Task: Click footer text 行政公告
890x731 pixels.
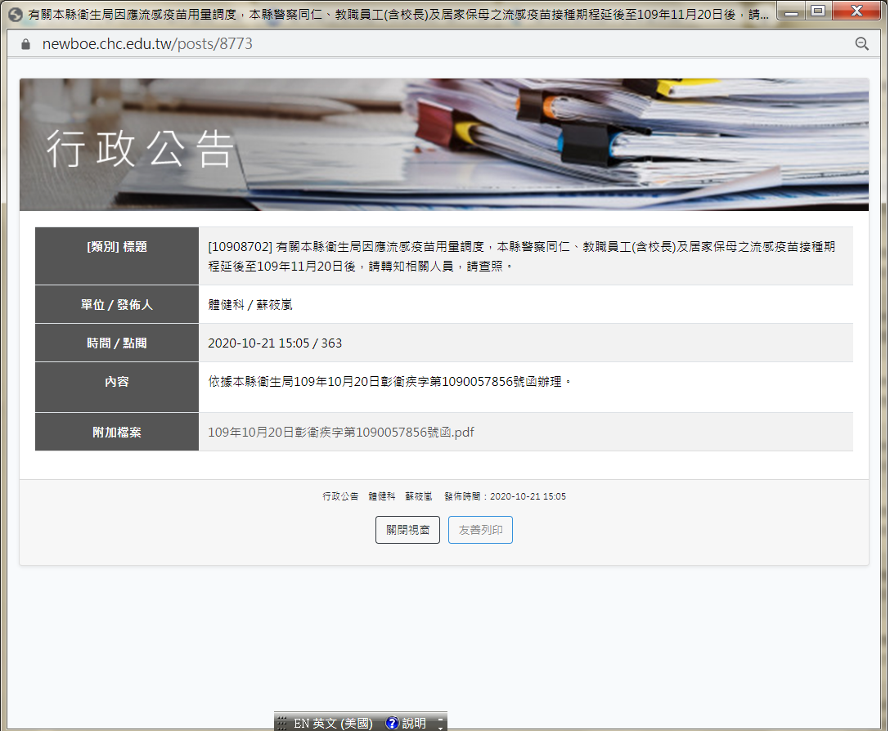Action: 340,496
